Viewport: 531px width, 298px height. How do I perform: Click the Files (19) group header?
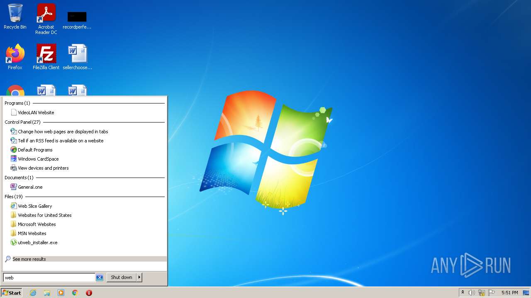[14, 197]
